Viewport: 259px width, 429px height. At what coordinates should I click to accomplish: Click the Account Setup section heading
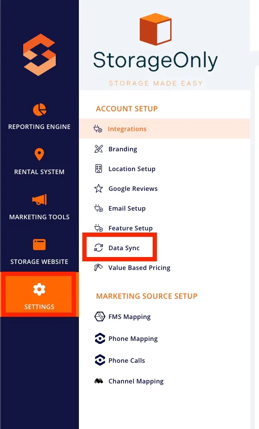click(x=126, y=109)
